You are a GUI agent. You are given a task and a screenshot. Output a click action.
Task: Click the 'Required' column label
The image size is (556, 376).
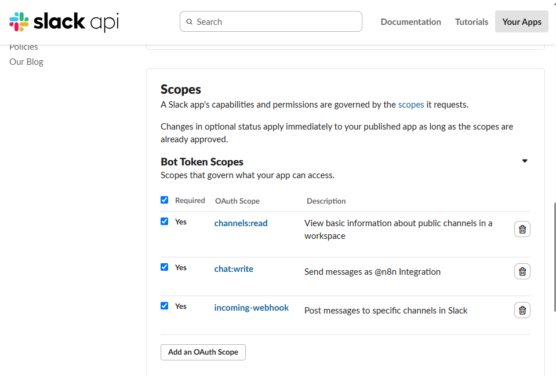point(190,201)
